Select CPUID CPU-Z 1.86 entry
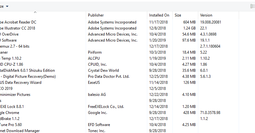The image size is (255, 133). [x=119, y=64]
